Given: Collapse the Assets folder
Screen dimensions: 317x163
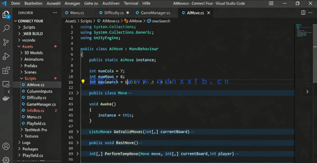Looking at the screenshot, I should coord(37,47).
